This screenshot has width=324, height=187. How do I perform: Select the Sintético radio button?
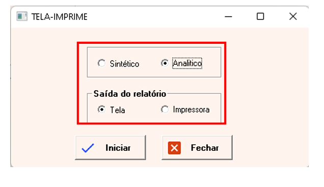(x=101, y=63)
